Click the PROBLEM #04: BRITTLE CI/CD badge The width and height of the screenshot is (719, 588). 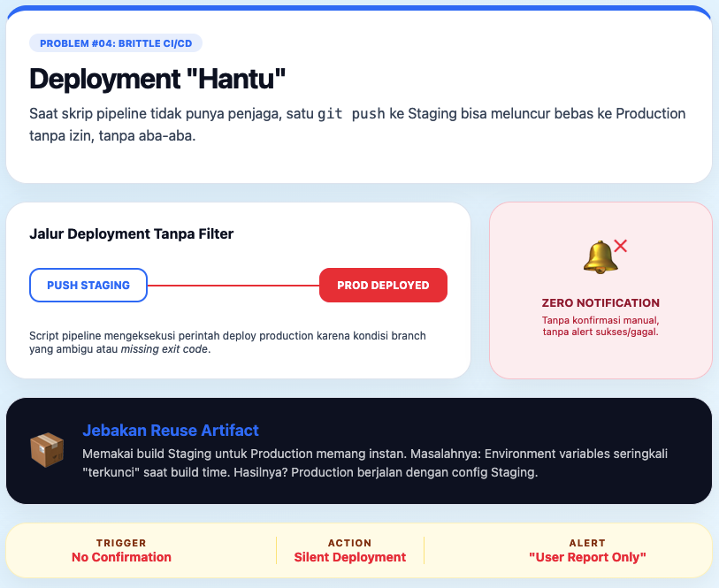[116, 42]
